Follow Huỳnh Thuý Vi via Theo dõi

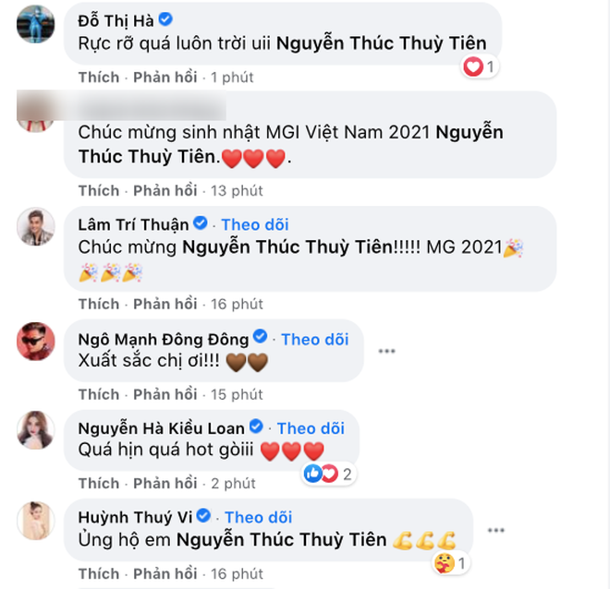coord(258,517)
